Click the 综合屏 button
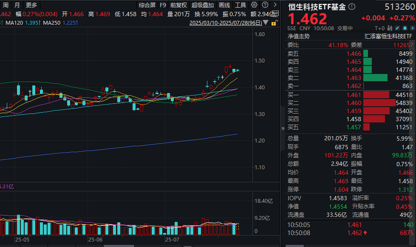Screen dimensions: 416x247 tap(147, 5)
